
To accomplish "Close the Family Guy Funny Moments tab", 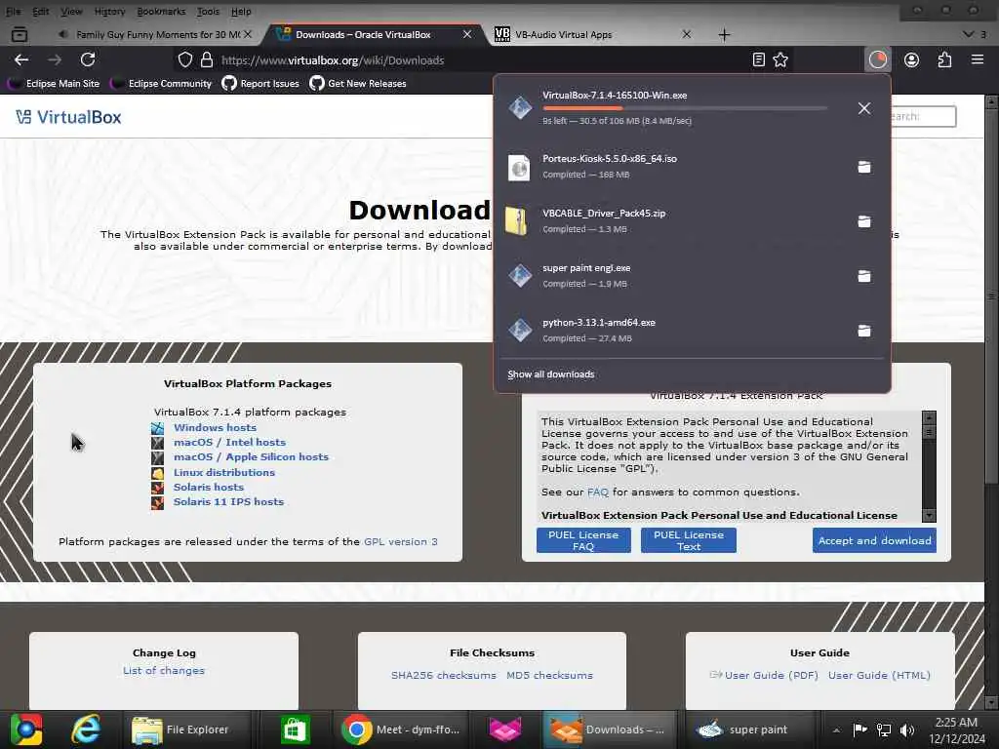I will 248,34.
